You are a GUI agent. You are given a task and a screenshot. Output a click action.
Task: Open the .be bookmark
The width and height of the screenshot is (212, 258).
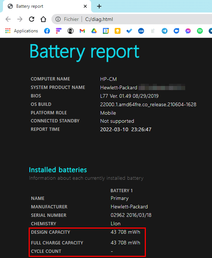pyautogui.click(x=141, y=31)
